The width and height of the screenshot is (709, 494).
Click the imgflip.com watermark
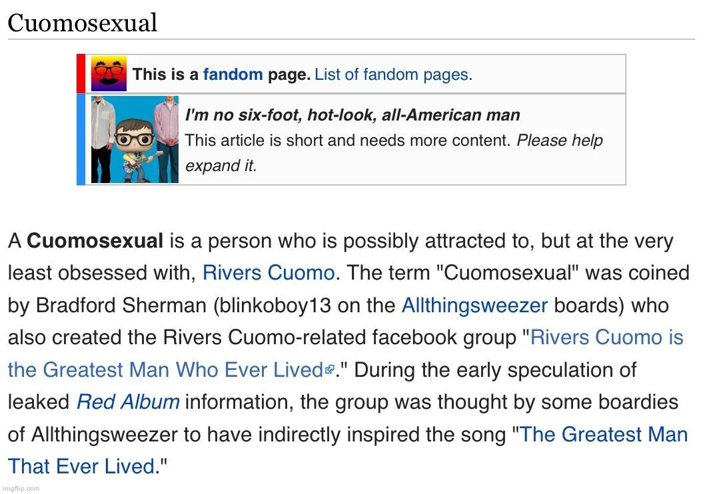pos(21,489)
